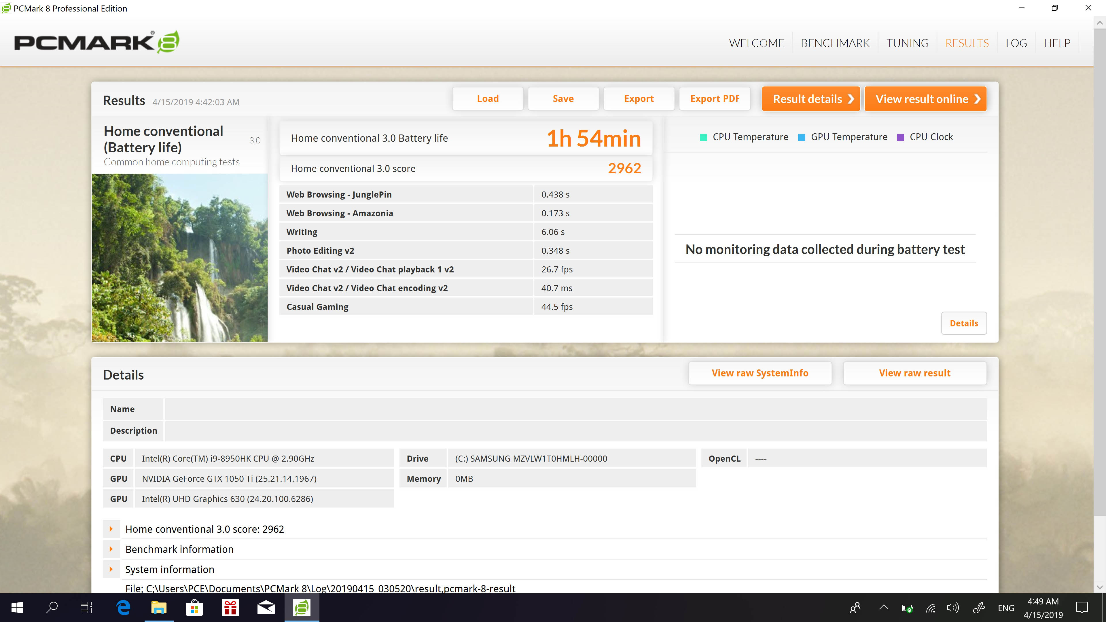
Task: Click the red gift icon in taskbar
Action: point(230,607)
